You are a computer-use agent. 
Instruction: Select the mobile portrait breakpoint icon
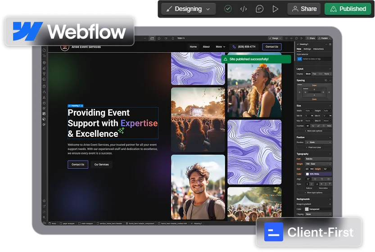coord(173,38)
